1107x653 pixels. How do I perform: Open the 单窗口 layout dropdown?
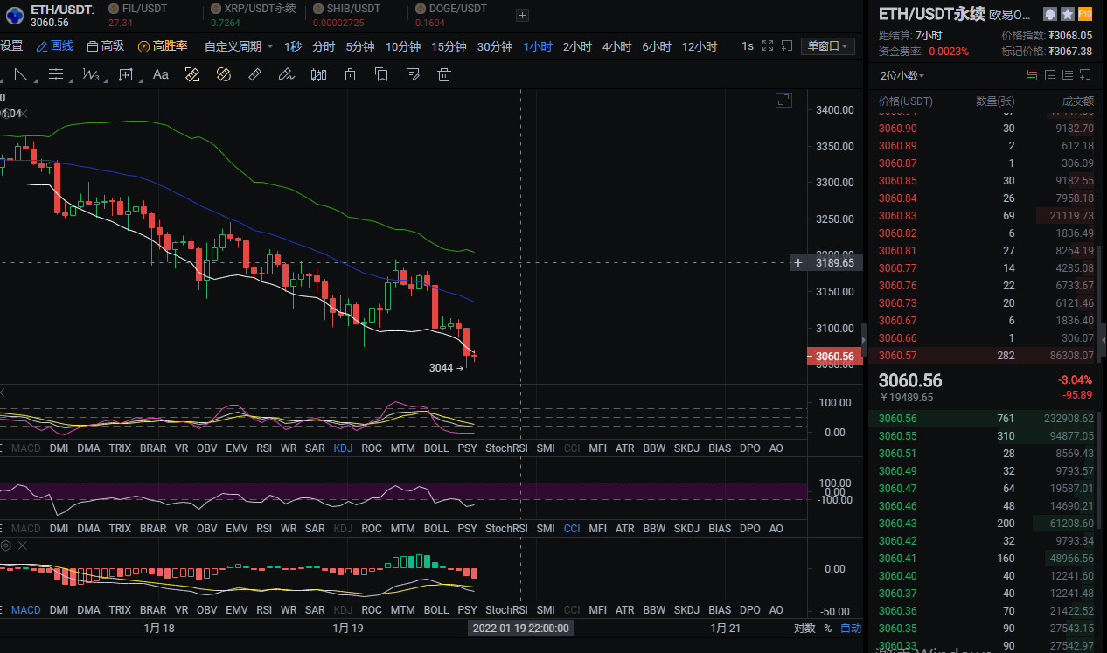[827, 46]
